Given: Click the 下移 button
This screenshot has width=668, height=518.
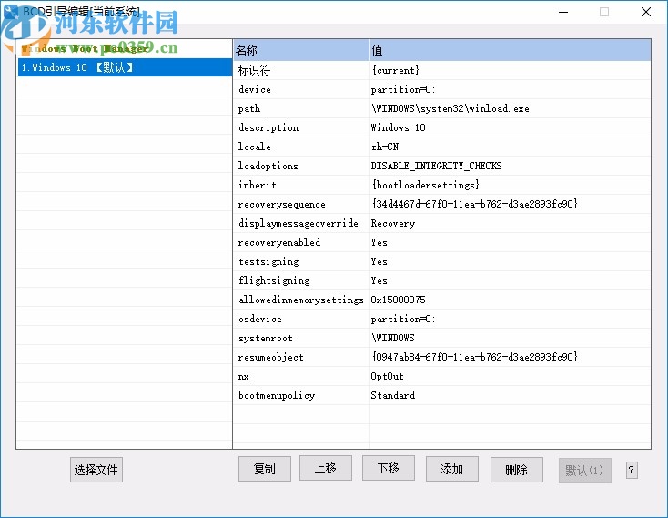Looking at the screenshot, I should coord(388,468).
